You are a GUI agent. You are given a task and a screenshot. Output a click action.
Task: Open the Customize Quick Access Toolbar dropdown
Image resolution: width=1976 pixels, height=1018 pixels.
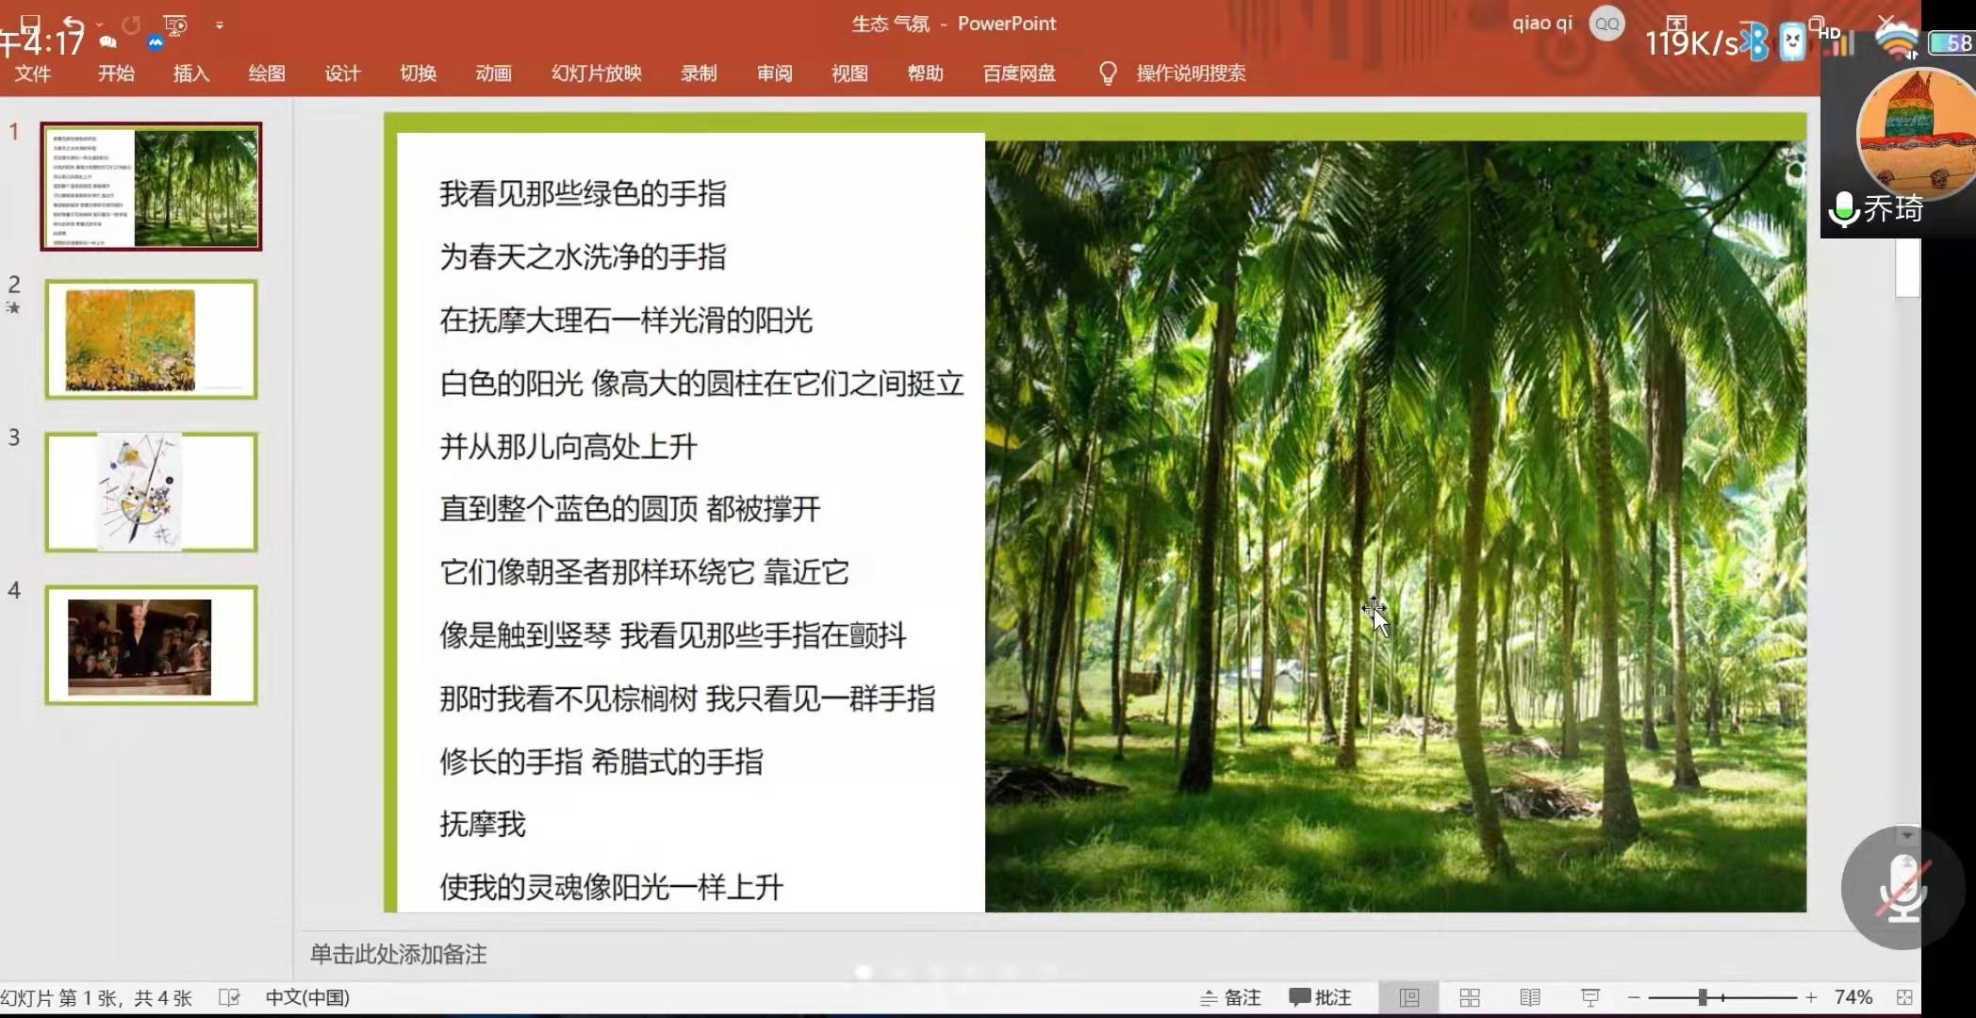[x=220, y=25]
